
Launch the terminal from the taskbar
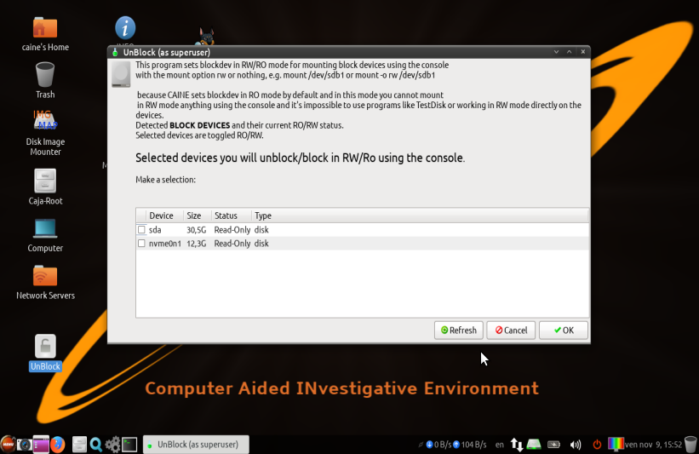point(129,445)
